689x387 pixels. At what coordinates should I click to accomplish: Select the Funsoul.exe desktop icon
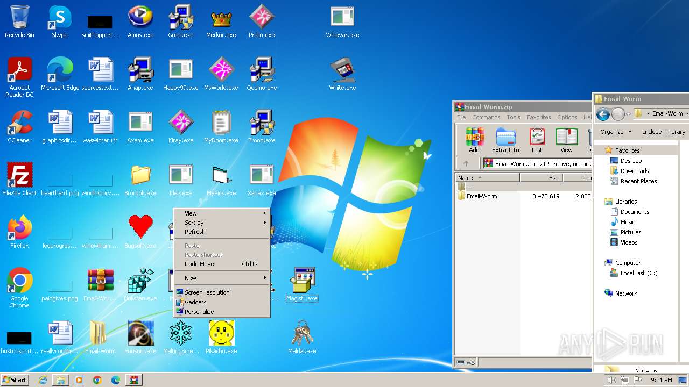[140, 338]
